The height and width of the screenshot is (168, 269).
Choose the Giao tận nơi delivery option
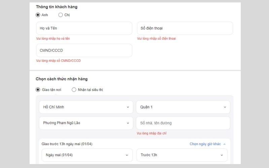pos(38,90)
